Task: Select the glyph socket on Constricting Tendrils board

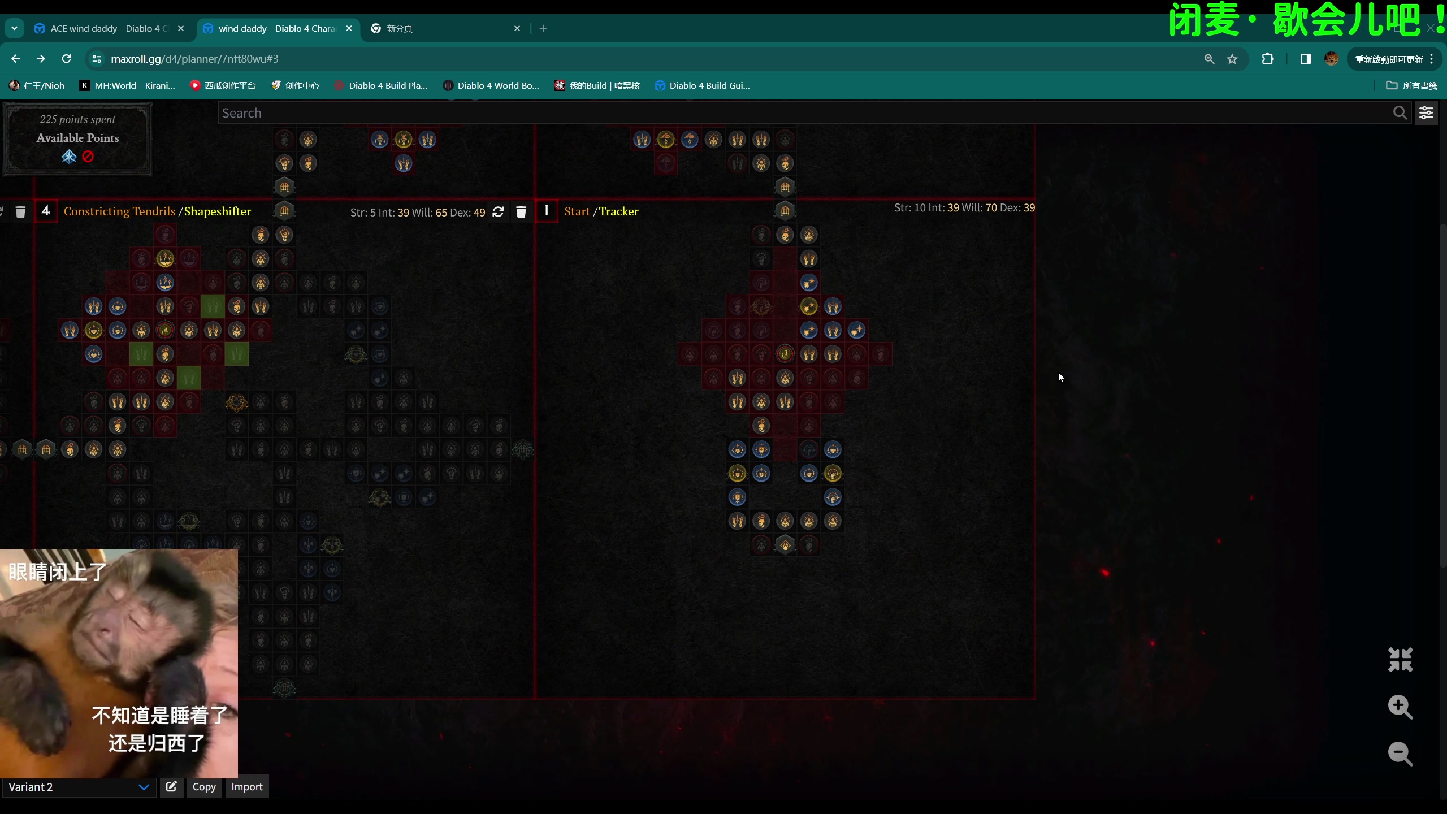Action: [165, 330]
